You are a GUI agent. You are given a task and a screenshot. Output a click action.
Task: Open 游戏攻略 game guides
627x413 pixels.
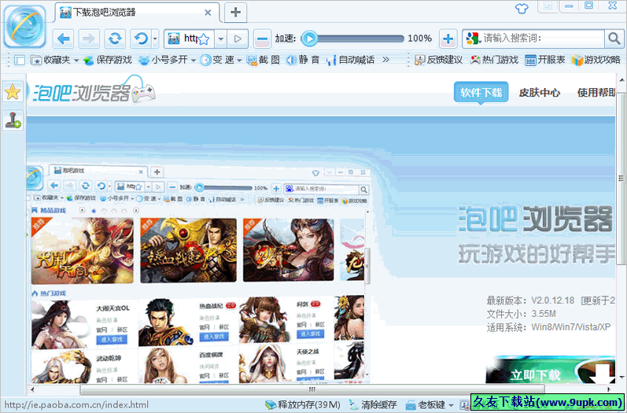click(596, 60)
